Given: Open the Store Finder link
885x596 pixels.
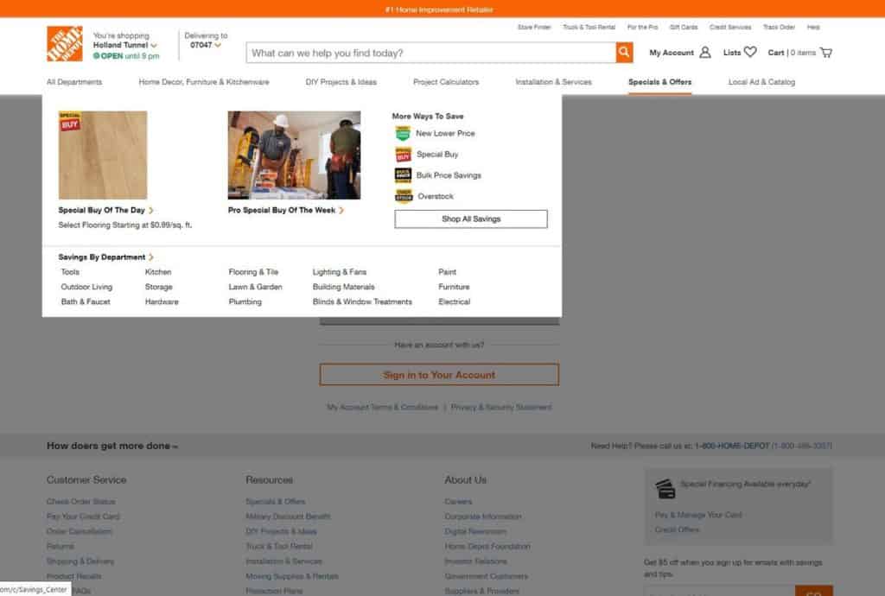Looking at the screenshot, I should click(x=534, y=27).
